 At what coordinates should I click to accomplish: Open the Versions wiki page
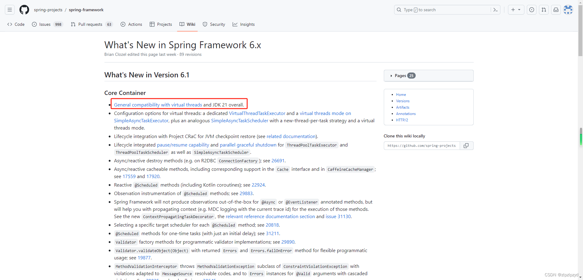(403, 101)
